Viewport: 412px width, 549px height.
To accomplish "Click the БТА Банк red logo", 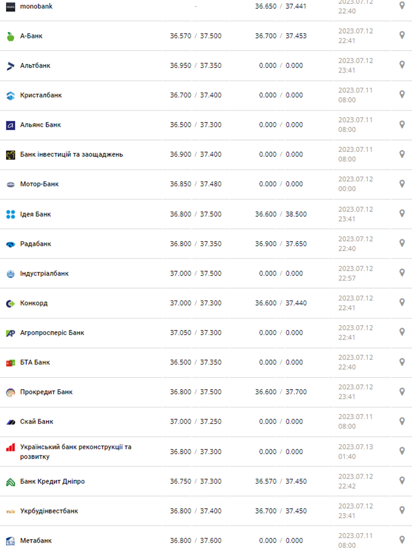I will coord(10,363).
